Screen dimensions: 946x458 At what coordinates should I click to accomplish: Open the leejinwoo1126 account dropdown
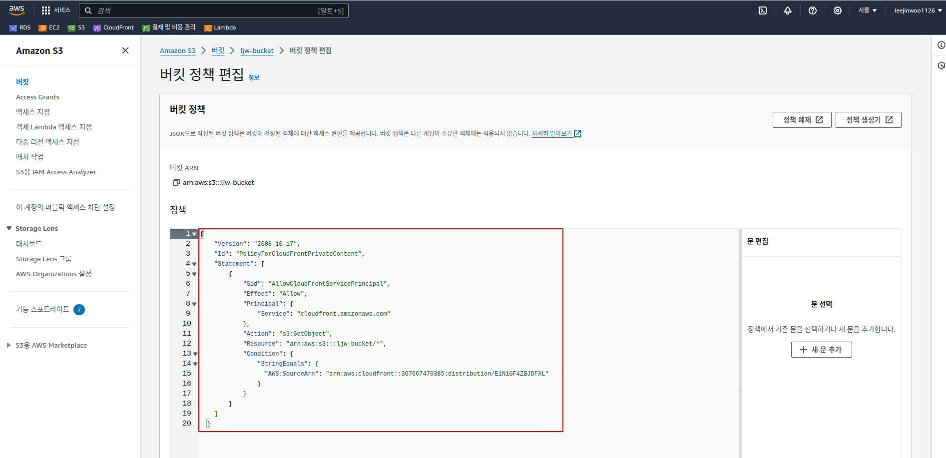918,10
